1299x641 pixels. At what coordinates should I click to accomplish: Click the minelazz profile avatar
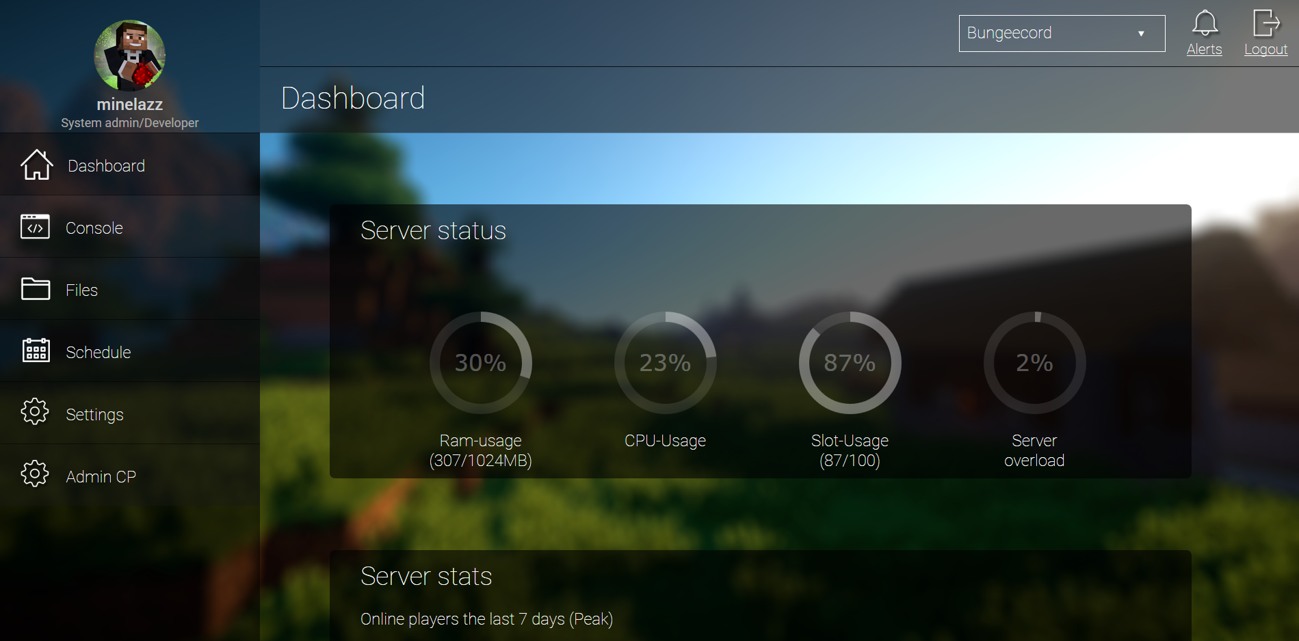point(129,55)
